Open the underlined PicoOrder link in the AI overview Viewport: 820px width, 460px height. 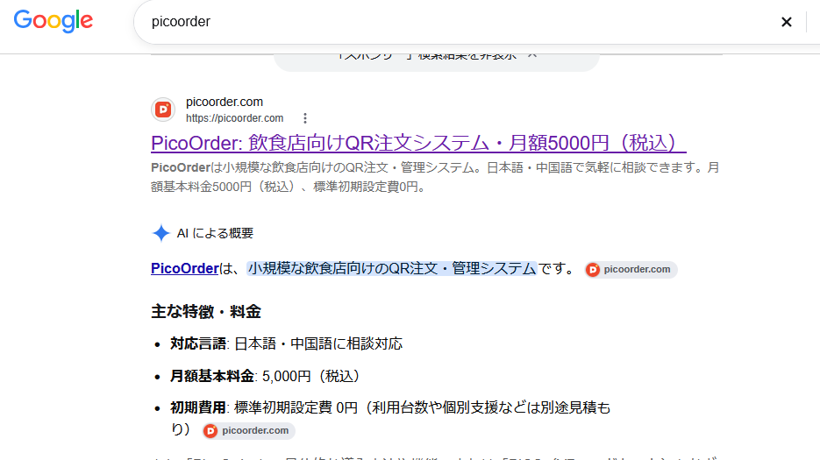184,268
